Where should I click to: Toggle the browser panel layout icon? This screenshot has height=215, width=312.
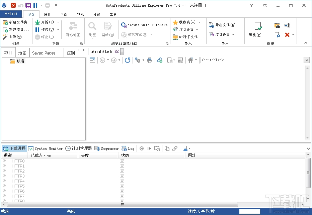92,60
